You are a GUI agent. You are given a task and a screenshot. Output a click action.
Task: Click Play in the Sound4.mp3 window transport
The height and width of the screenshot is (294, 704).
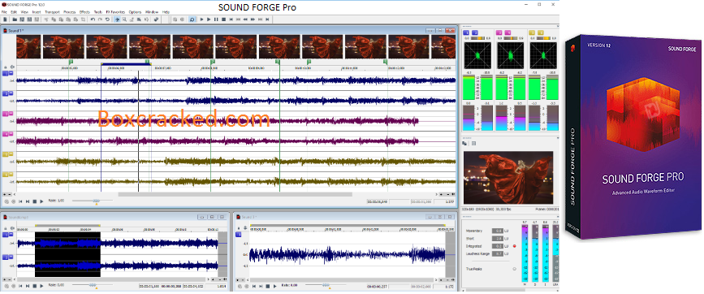point(41,285)
